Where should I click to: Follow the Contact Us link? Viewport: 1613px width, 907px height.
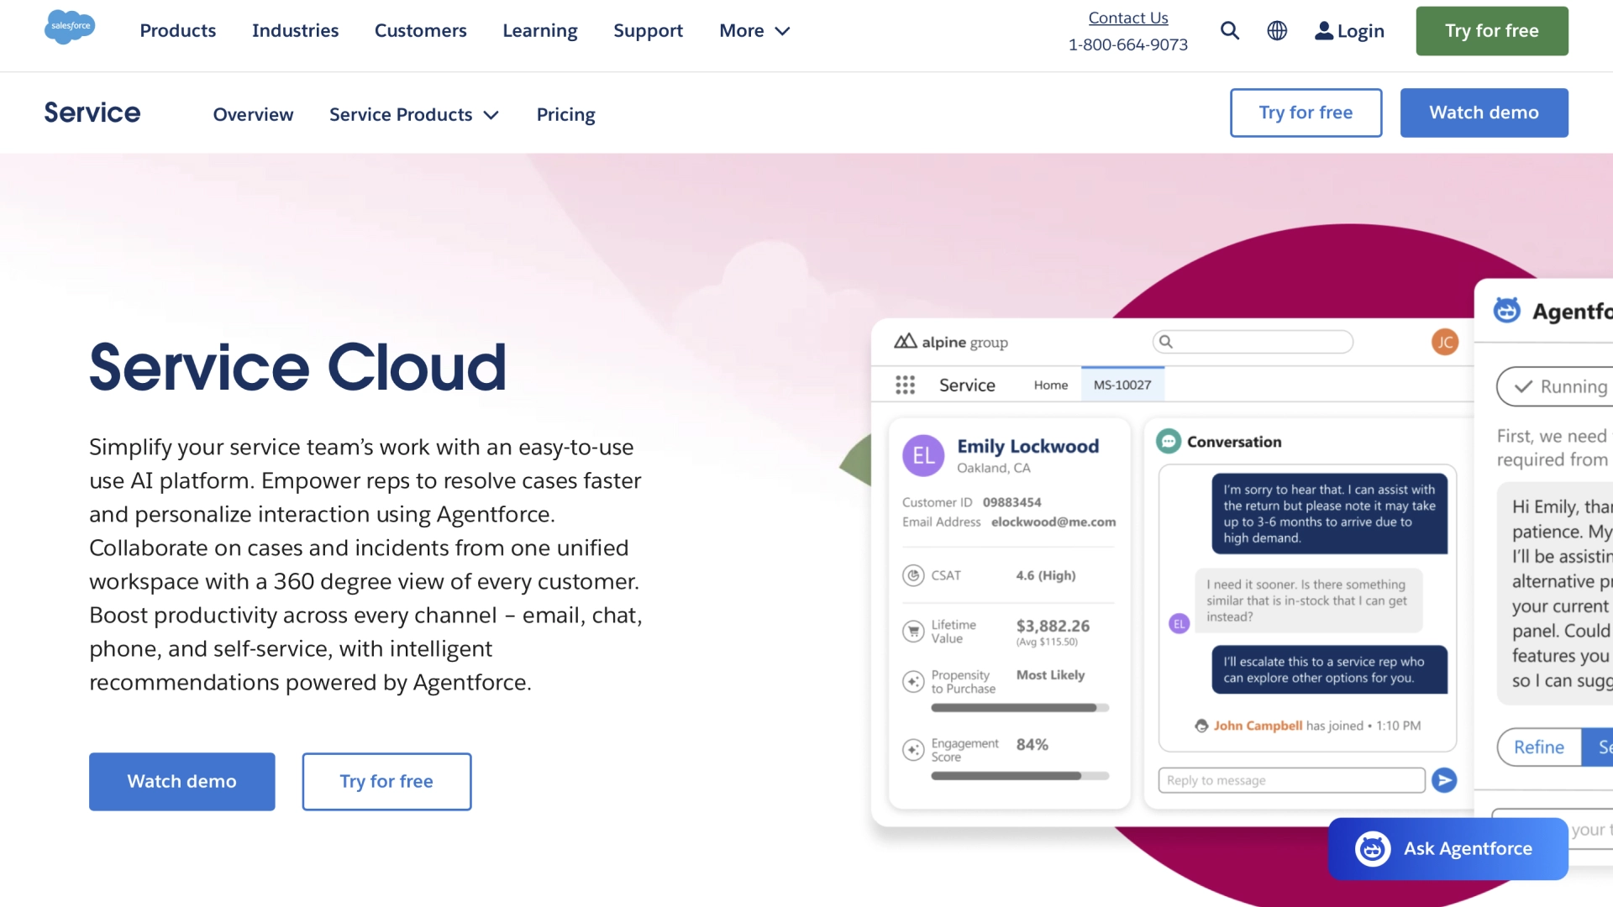pos(1127,18)
